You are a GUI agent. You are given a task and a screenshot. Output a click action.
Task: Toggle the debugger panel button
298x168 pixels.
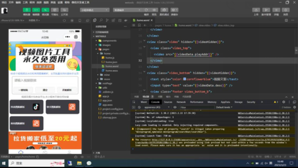click(46, 10)
